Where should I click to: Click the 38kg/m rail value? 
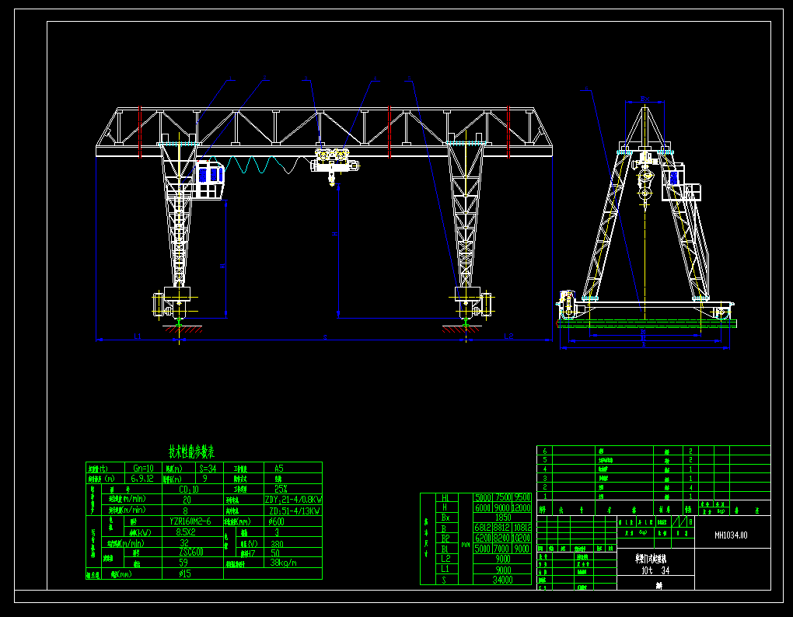click(283, 563)
